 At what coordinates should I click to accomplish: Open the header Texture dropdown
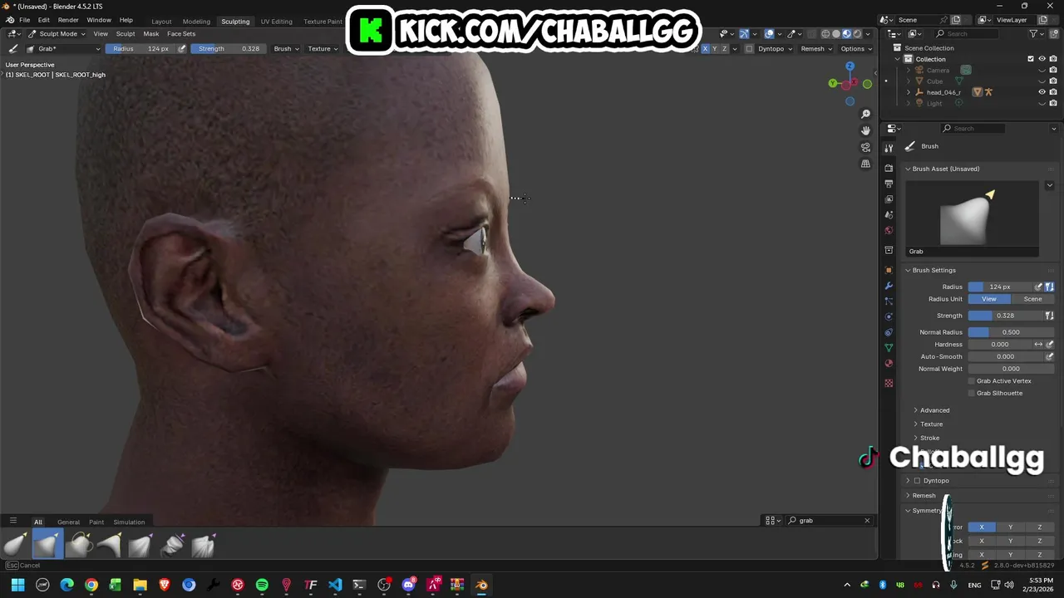(323, 49)
